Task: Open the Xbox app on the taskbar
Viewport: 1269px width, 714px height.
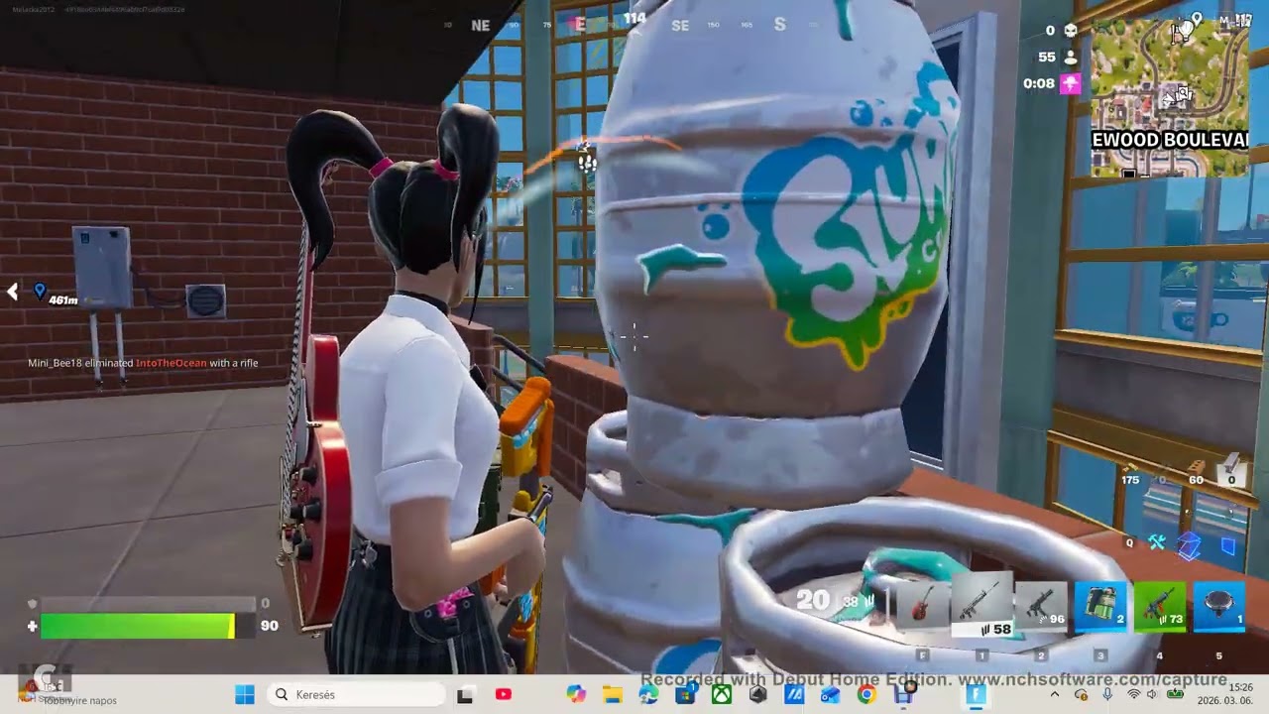Action: click(x=721, y=694)
